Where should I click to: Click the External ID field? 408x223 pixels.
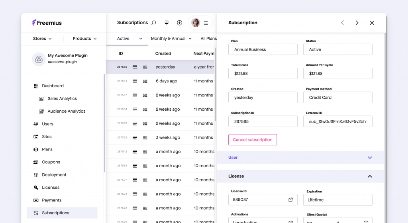tap(337, 121)
